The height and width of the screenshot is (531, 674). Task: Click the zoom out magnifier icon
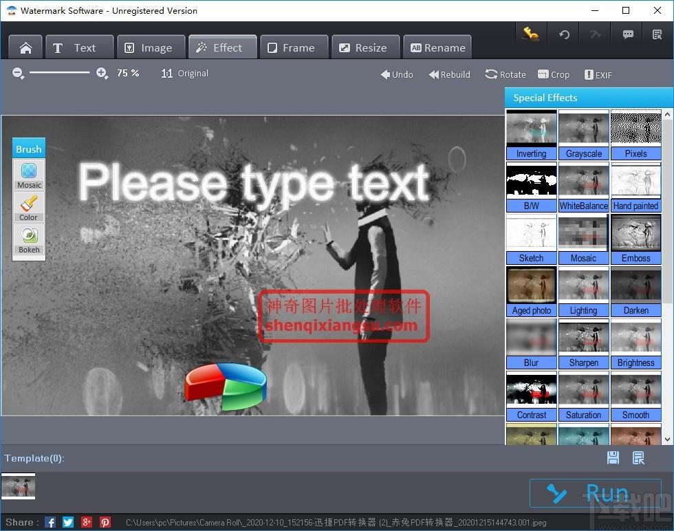18,73
